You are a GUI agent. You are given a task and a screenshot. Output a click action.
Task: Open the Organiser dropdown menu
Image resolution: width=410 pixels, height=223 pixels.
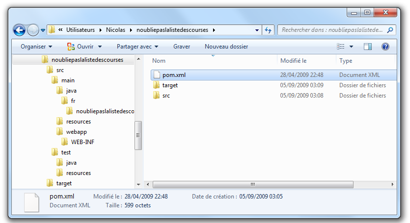(36, 47)
